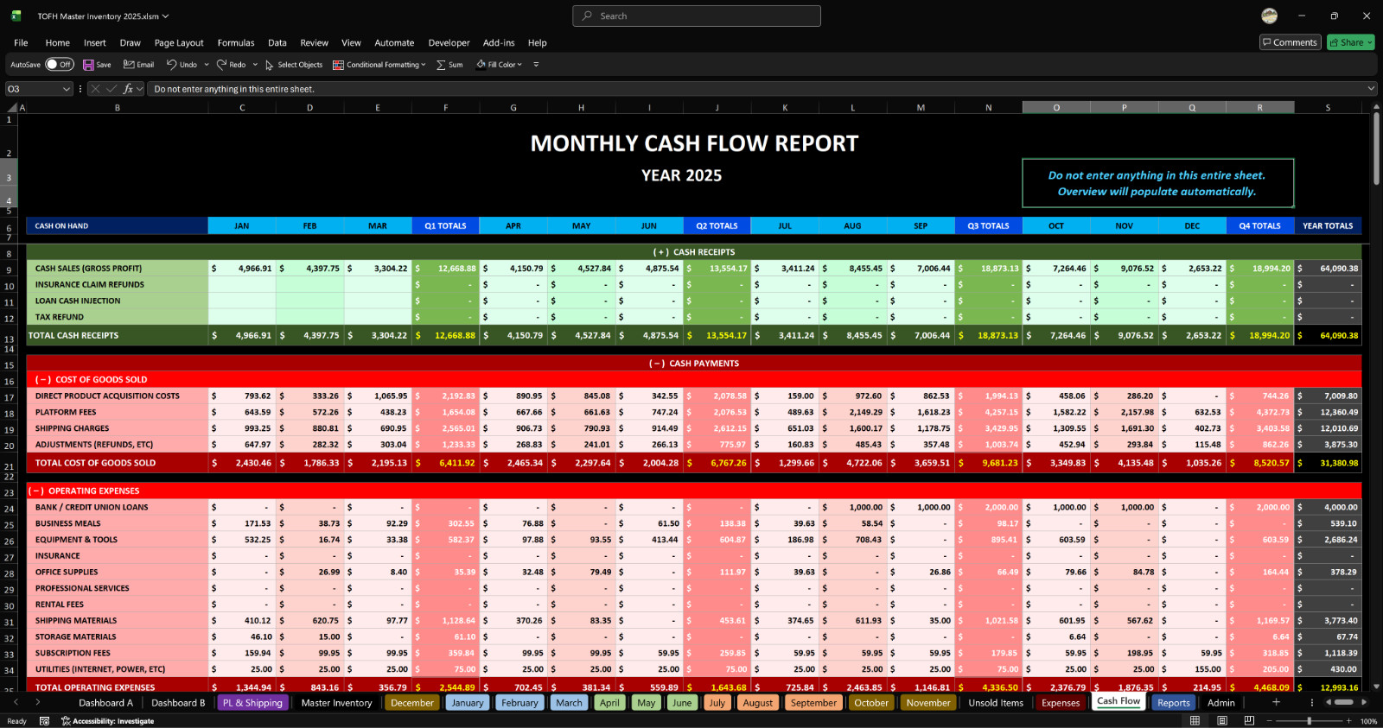Select the Q2 TOTALS header cell
1383x728 pixels.
tap(717, 225)
